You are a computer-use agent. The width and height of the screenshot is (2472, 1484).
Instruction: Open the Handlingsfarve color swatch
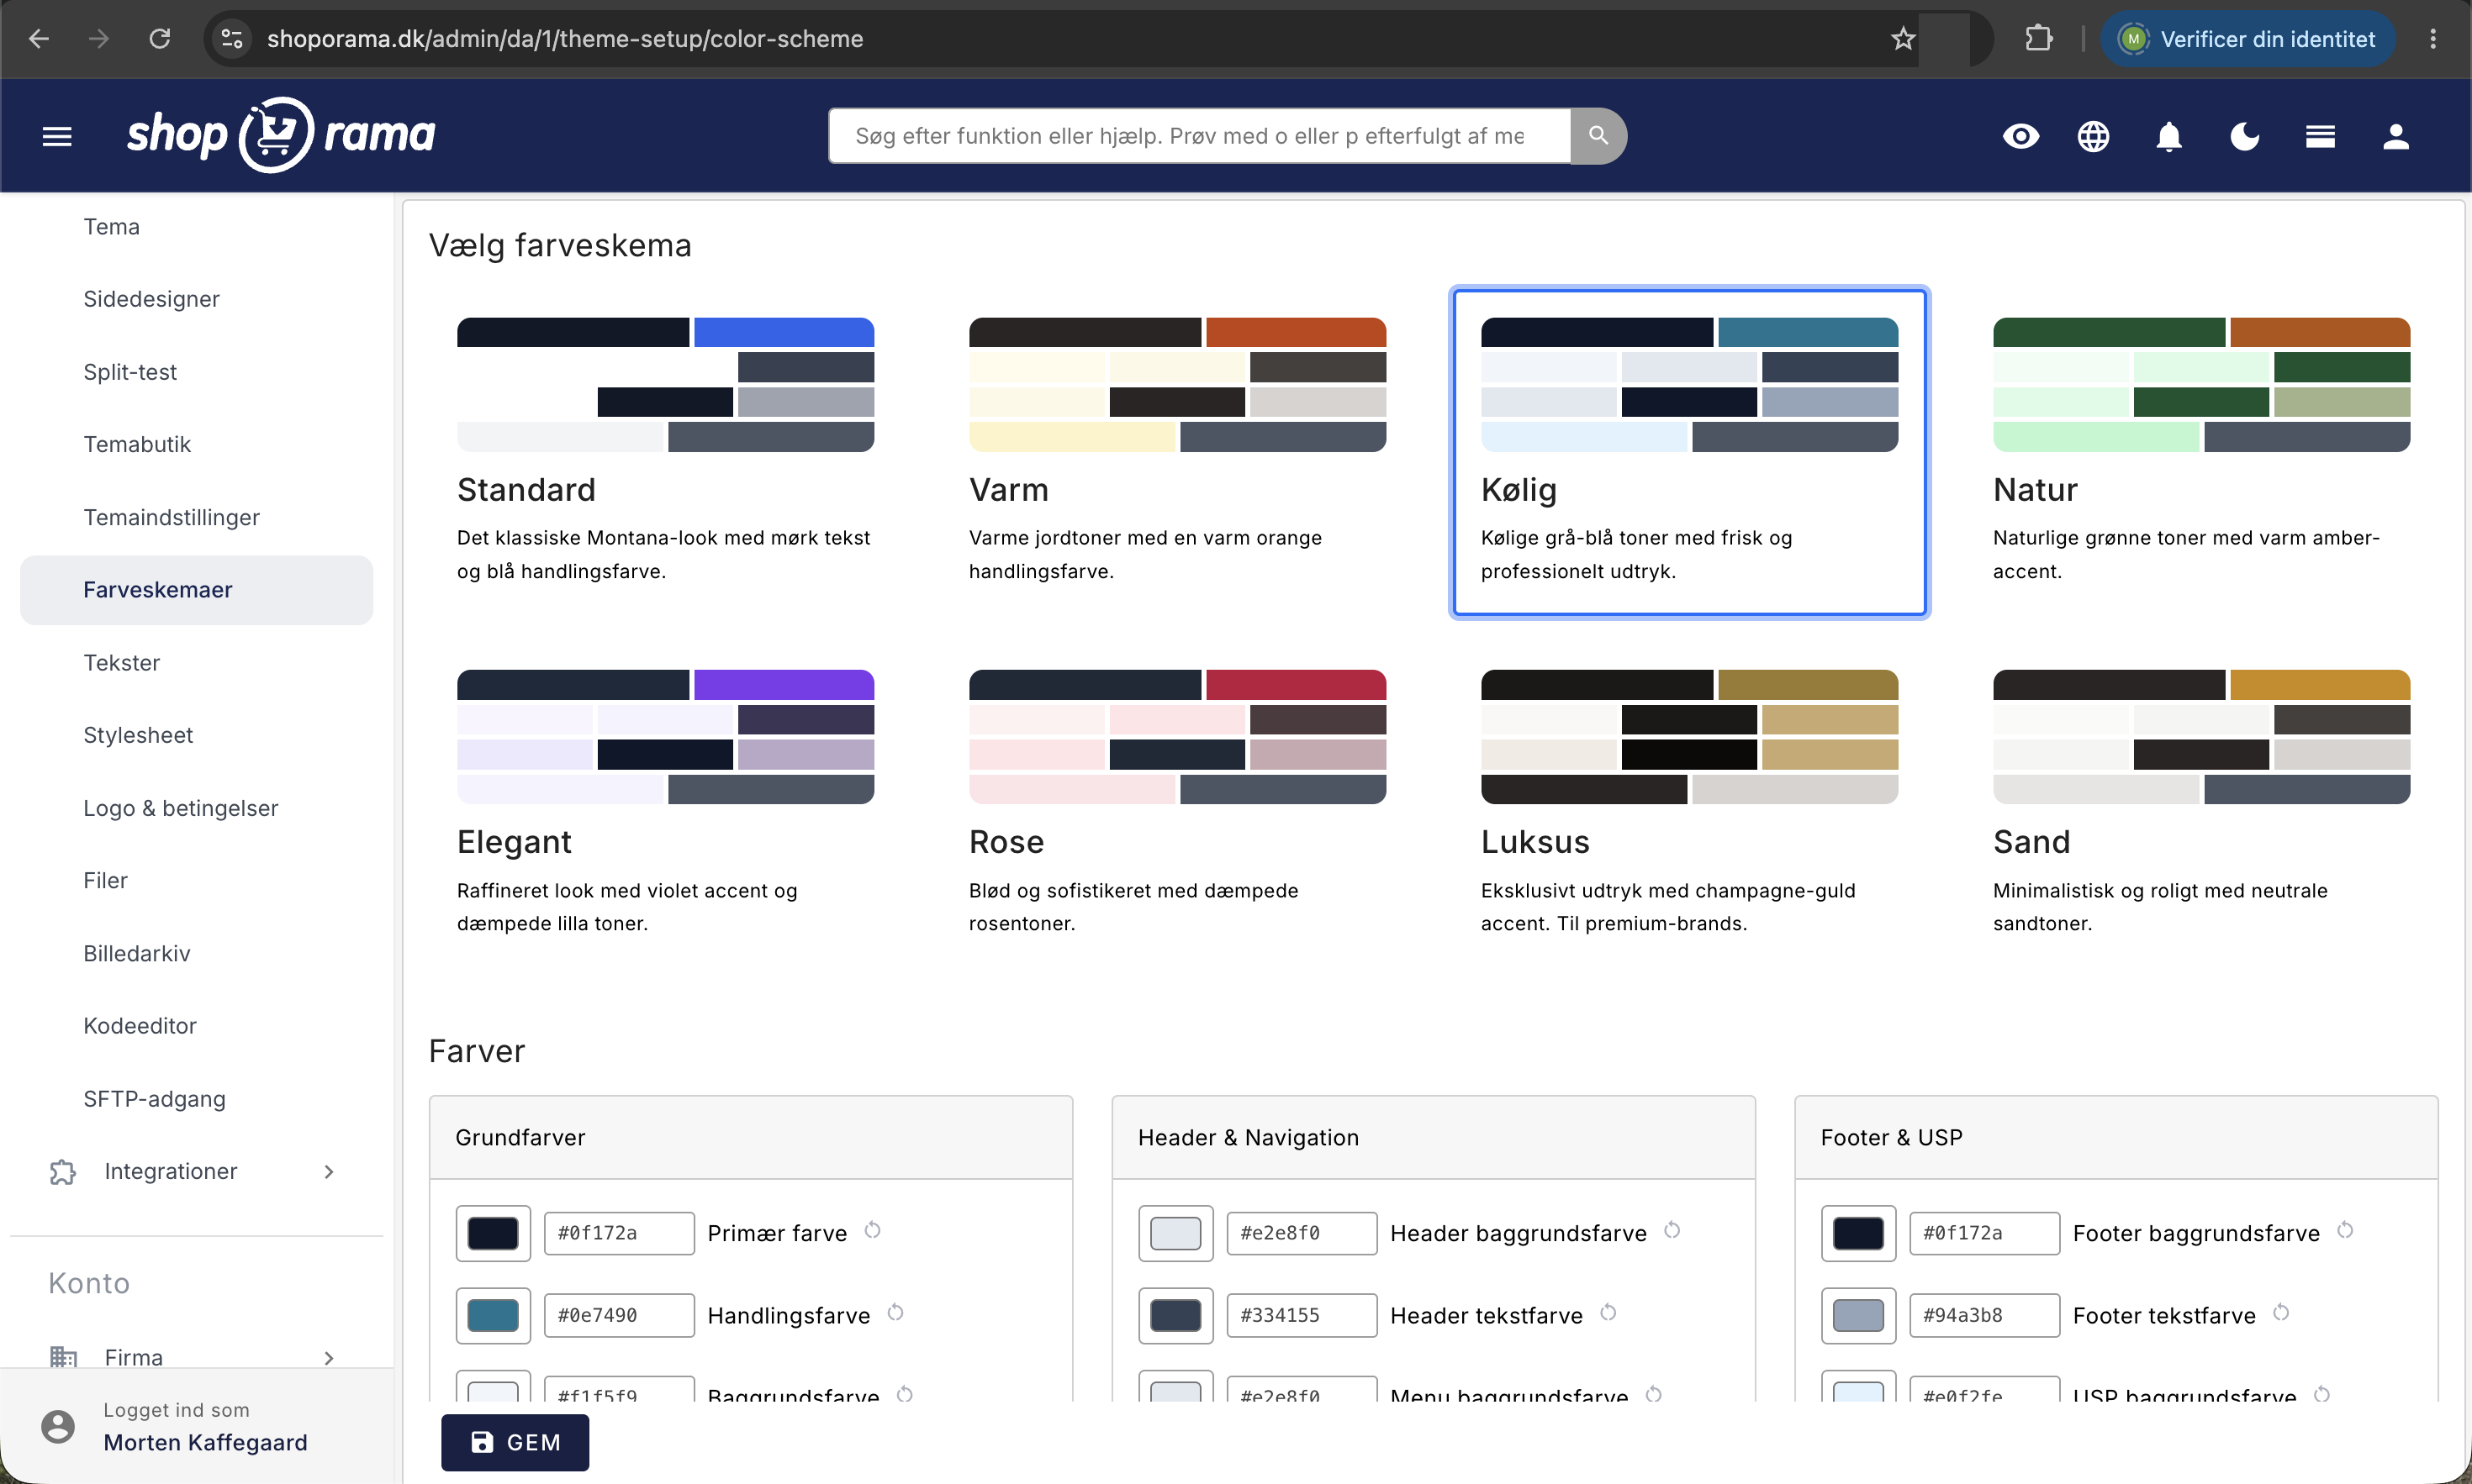click(494, 1315)
